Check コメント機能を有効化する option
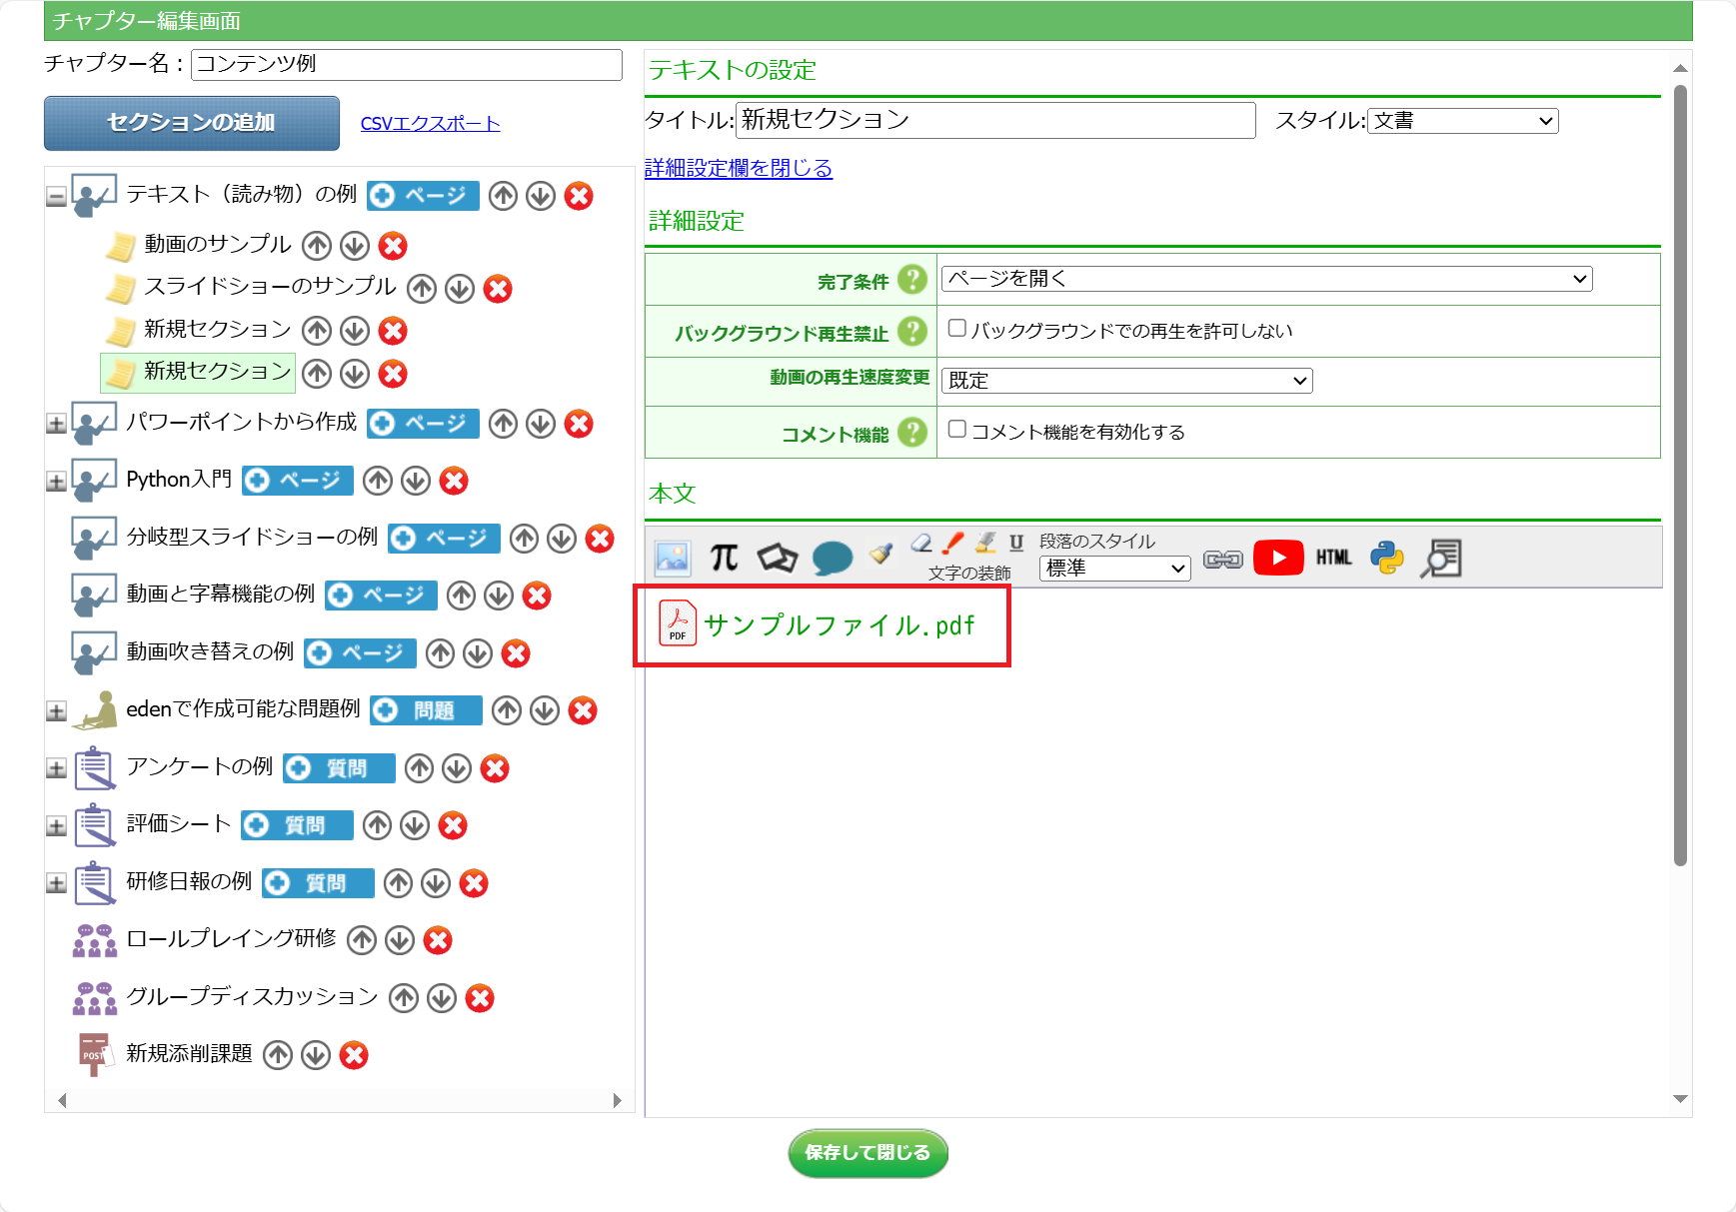The height and width of the screenshot is (1212, 1736). point(957,430)
